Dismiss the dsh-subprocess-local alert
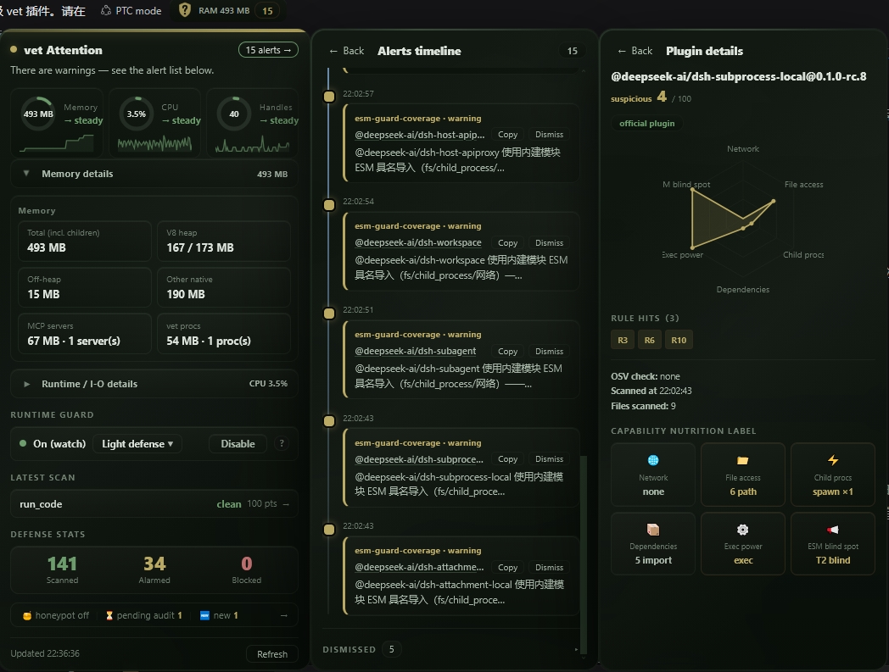The height and width of the screenshot is (672, 889). pyautogui.click(x=550, y=459)
